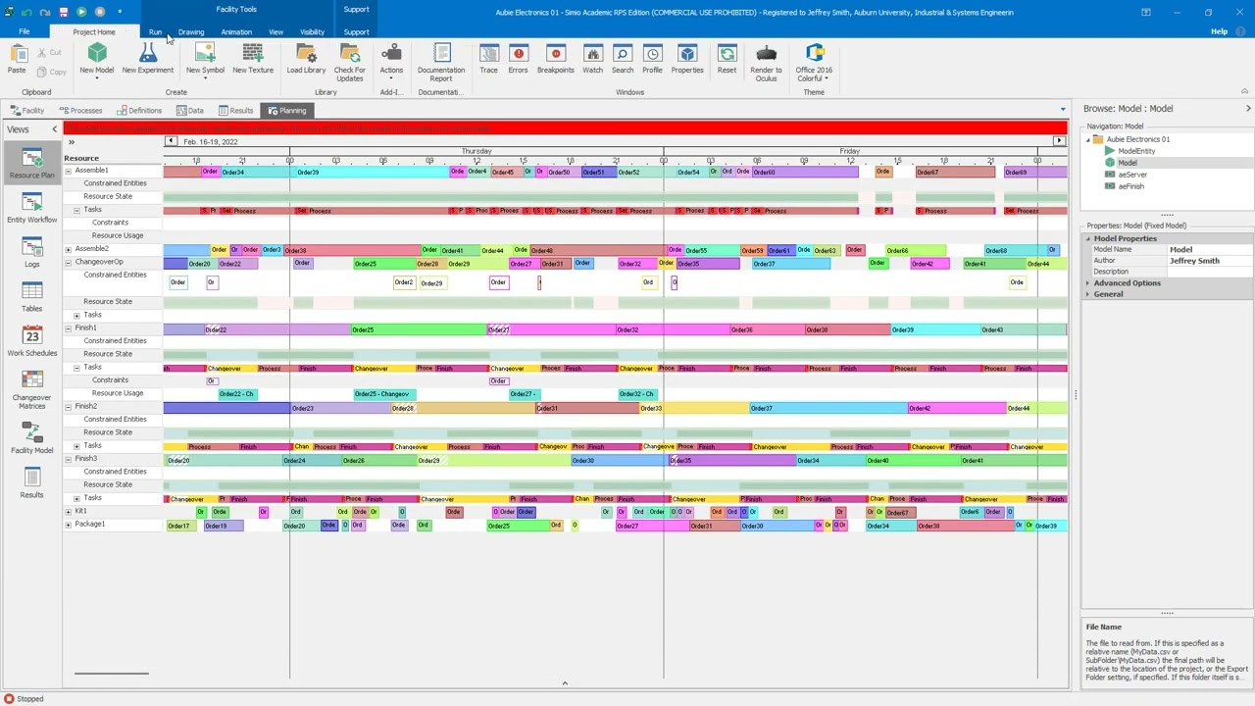This screenshot has width=1255, height=706.
Task: Switch to the Facility view tab
Action: (27, 111)
